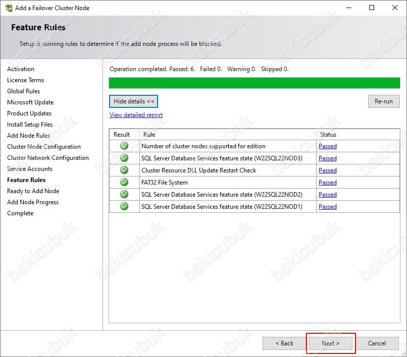Select the bold Feature Rules sidebar step
Image resolution: width=407 pixels, height=357 pixels.
click(x=26, y=180)
